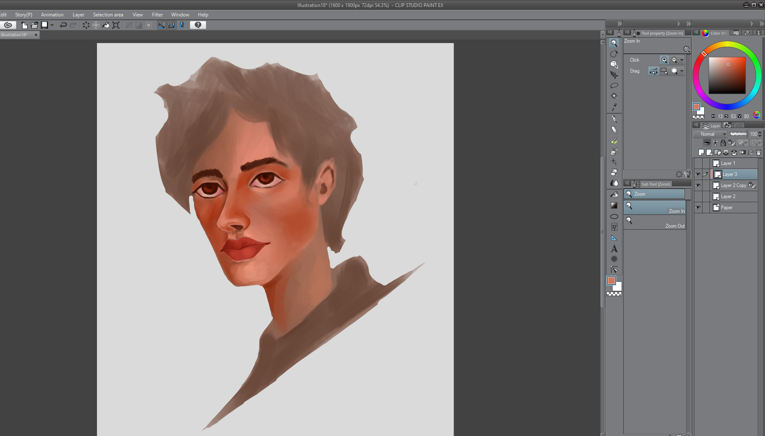Open the Normal blending mode dropdown
This screenshot has width=765, height=436.
[x=710, y=134]
